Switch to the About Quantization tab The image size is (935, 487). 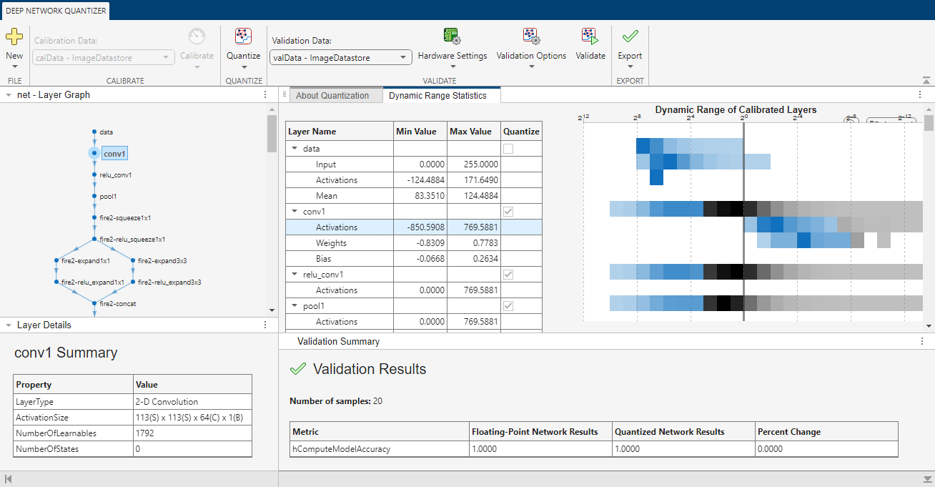point(332,95)
